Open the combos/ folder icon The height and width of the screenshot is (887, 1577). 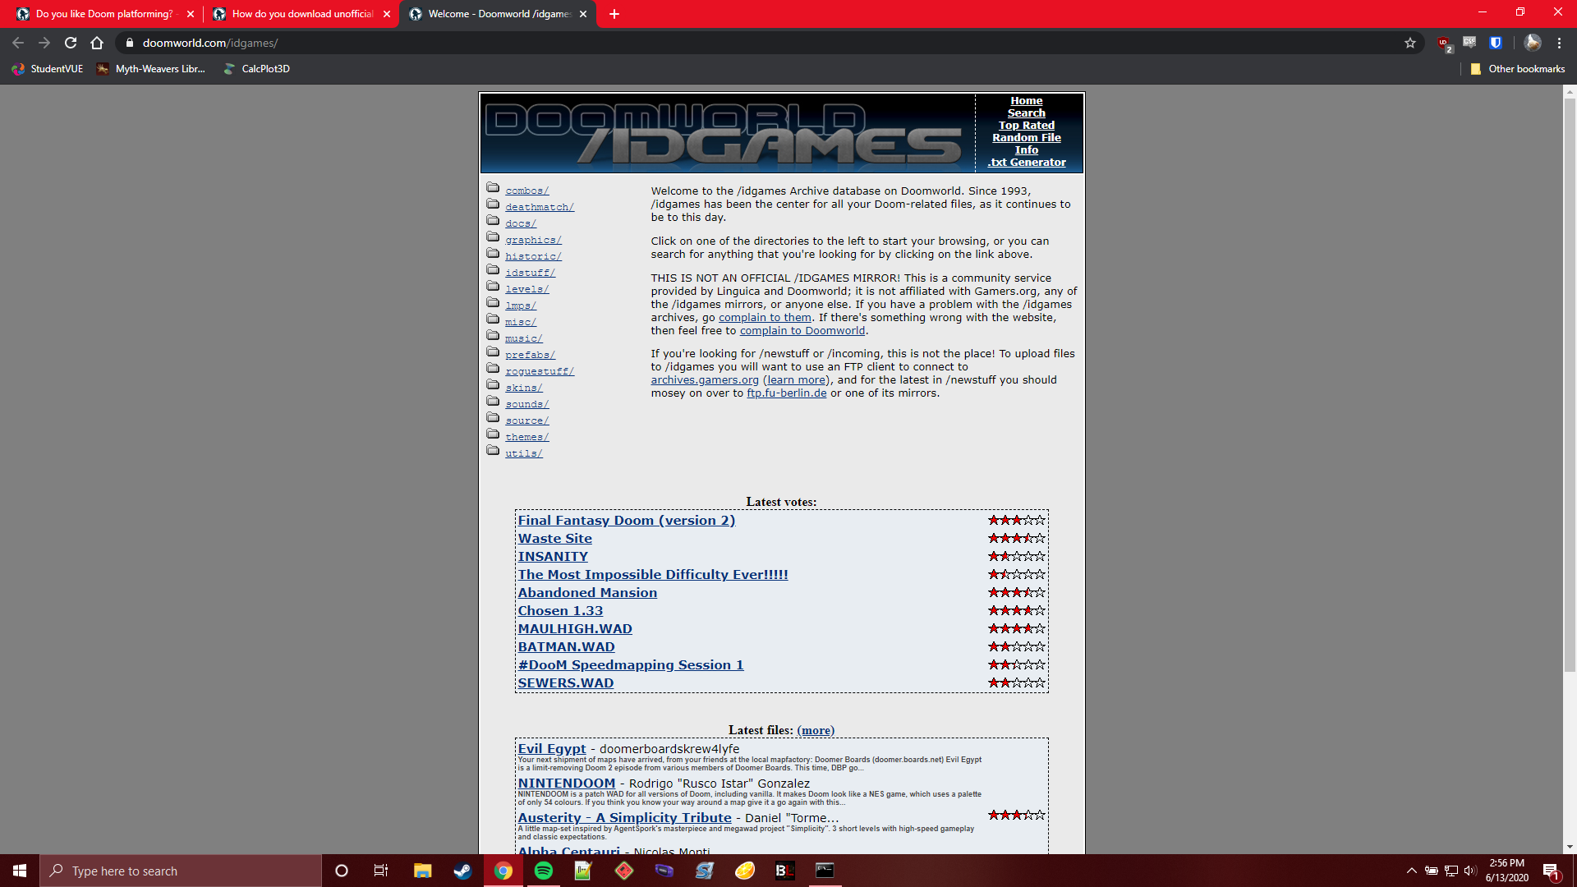click(493, 188)
